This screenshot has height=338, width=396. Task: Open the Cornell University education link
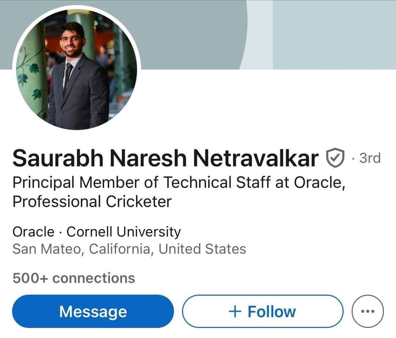point(124,232)
